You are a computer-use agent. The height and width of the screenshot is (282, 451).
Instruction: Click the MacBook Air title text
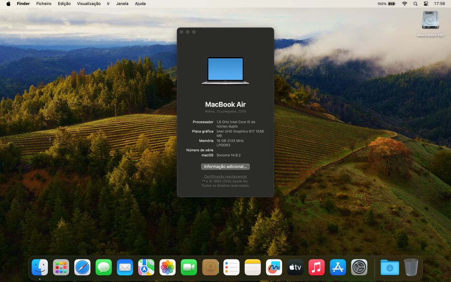(225, 105)
